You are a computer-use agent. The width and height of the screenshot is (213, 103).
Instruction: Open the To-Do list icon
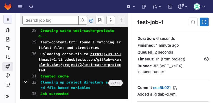(170, 7)
